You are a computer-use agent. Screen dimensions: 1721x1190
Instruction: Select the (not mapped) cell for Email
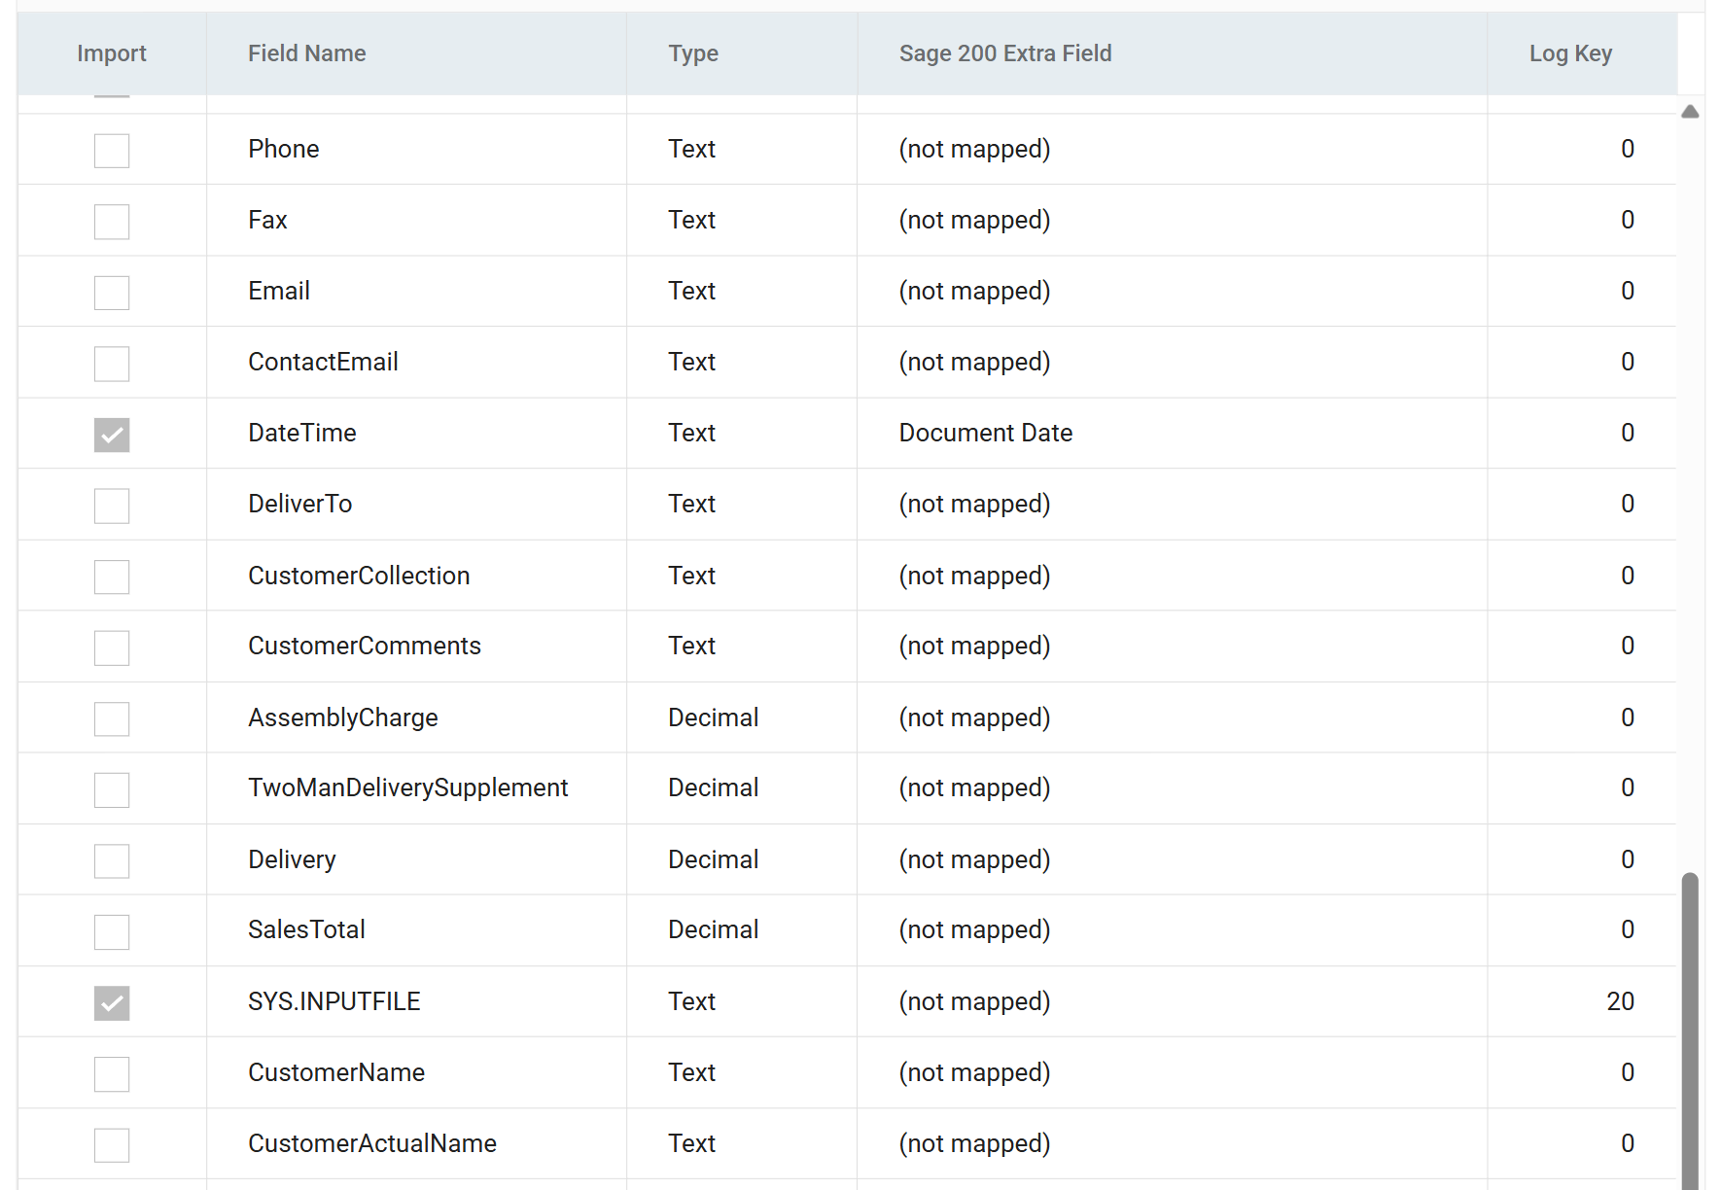point(1172,291)
